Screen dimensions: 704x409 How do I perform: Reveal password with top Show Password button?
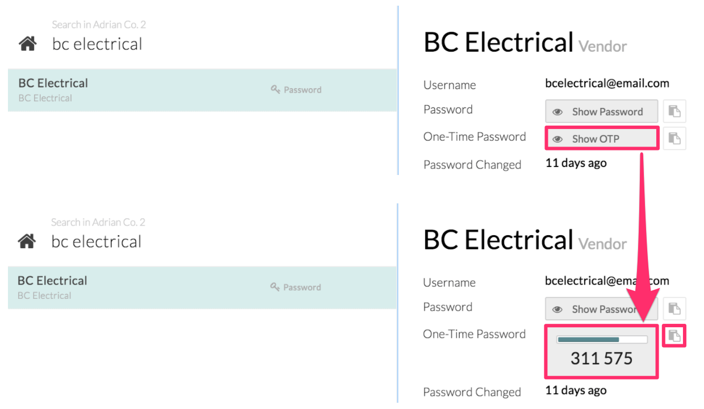602,111
